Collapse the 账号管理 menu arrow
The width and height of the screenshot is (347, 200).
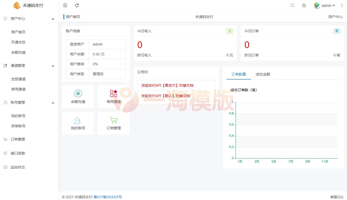(53, 103)
